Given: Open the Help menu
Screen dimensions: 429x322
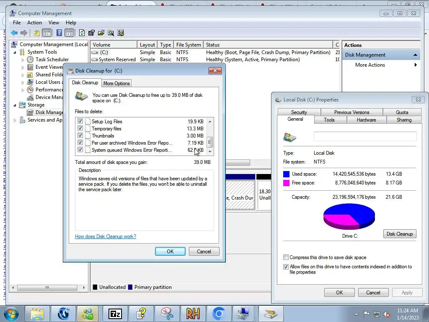Looking at the screenshot, I should click(x=71, y=23).
